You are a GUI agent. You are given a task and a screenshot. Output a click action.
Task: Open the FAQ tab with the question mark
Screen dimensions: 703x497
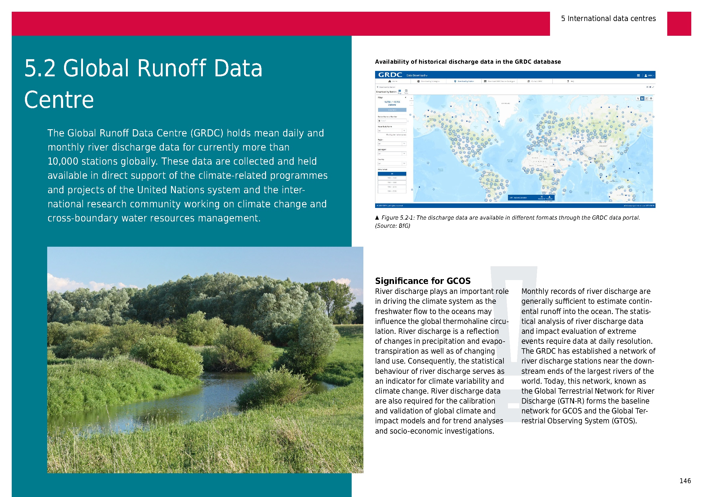(x=570, y=81)
